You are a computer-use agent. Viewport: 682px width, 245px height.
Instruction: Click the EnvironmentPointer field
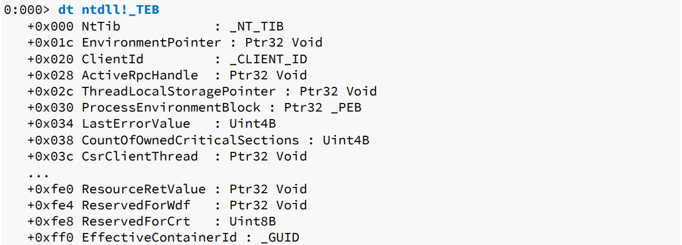coord(151,43)
